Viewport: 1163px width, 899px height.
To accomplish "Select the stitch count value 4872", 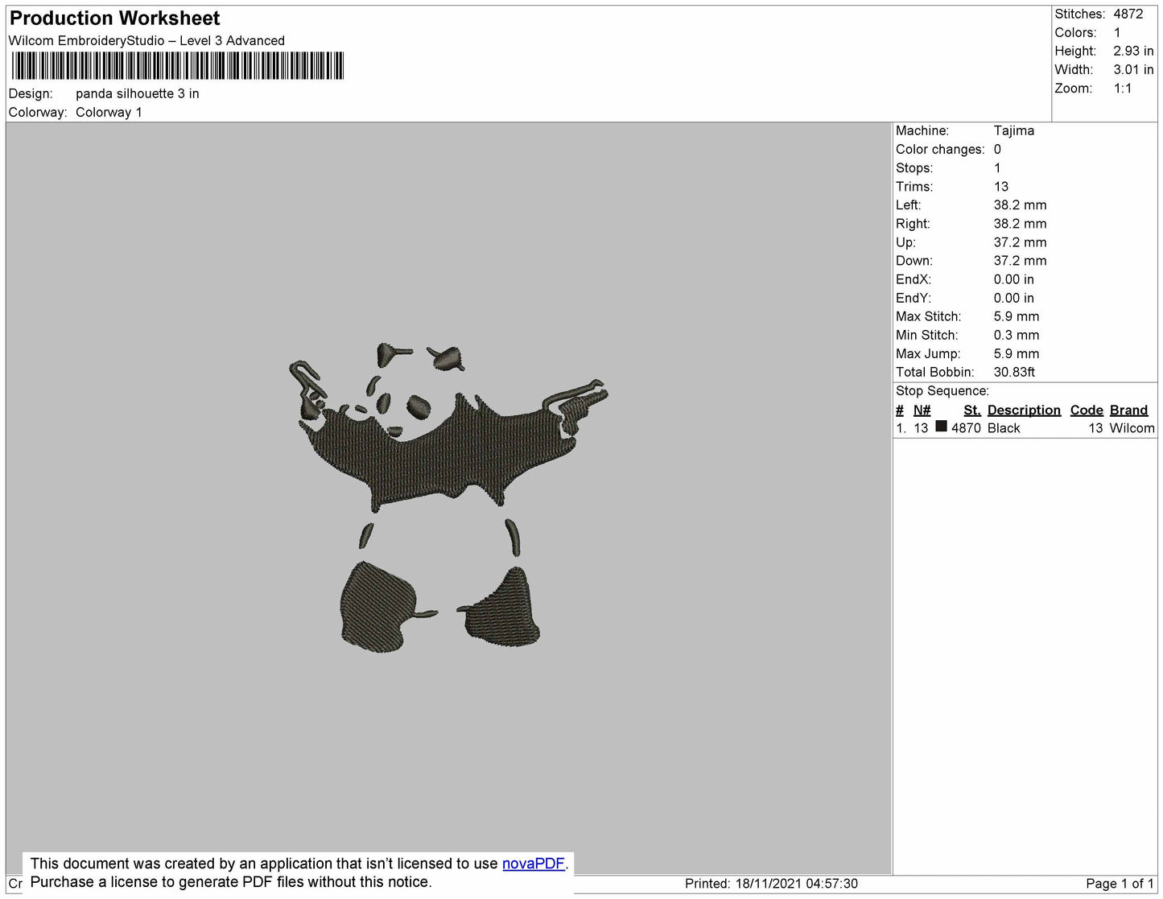I will [x=1128, y=14].
